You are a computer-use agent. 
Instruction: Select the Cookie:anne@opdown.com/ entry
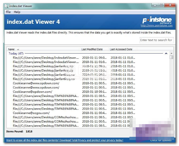click(x=74, y=92)
